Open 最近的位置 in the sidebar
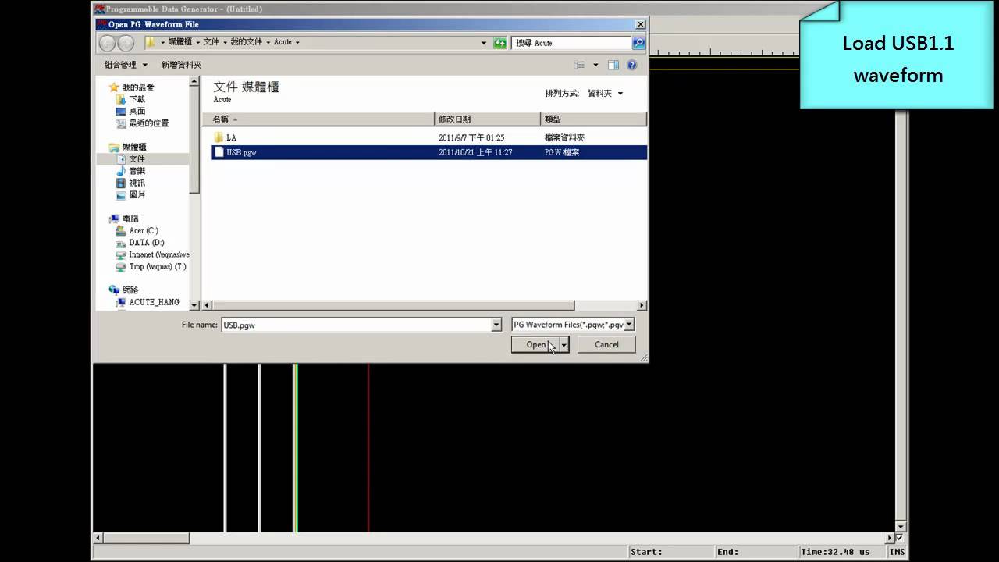The image size is (999, 562). [x=142, y=123]
